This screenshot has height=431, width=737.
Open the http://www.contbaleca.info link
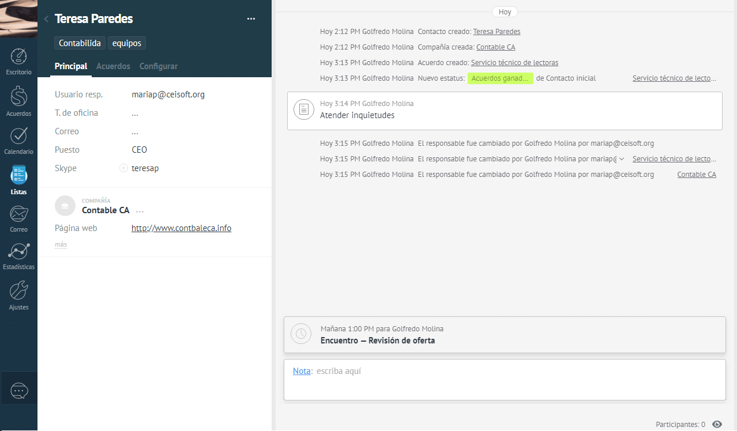(182, 228)
